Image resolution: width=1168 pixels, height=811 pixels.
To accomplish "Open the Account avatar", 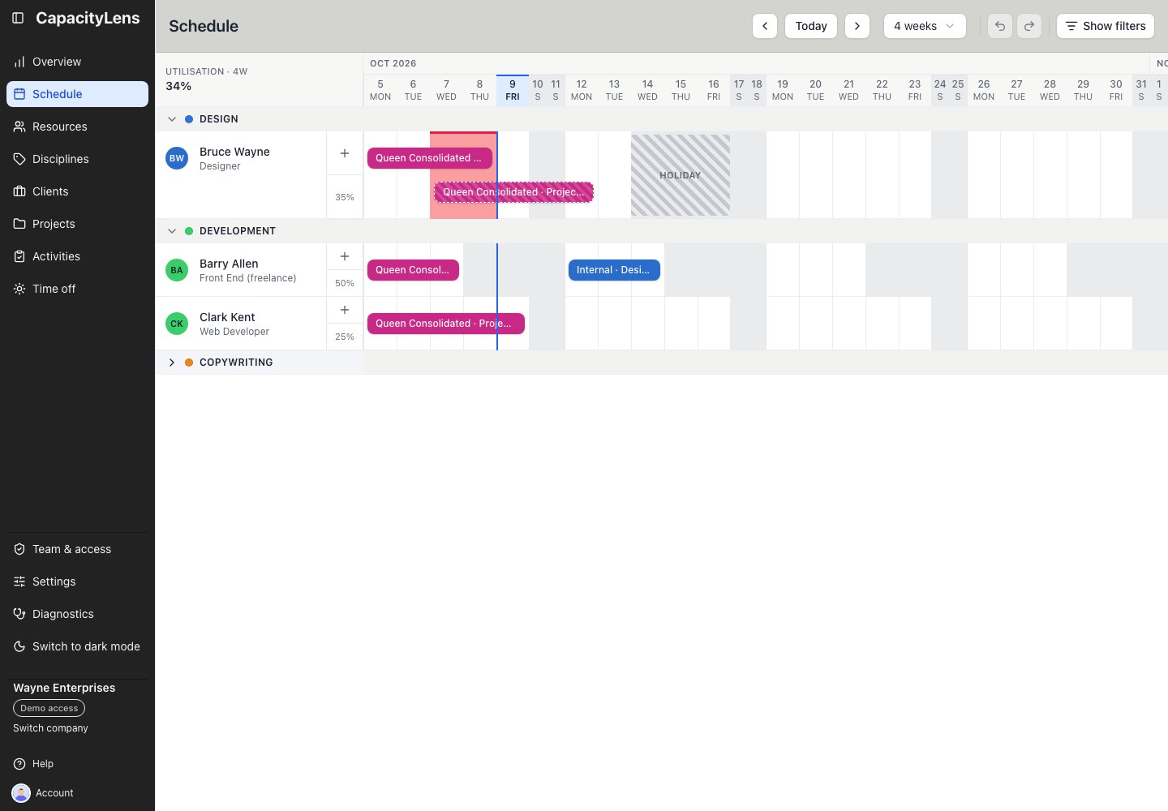I will tap(21, 793).
